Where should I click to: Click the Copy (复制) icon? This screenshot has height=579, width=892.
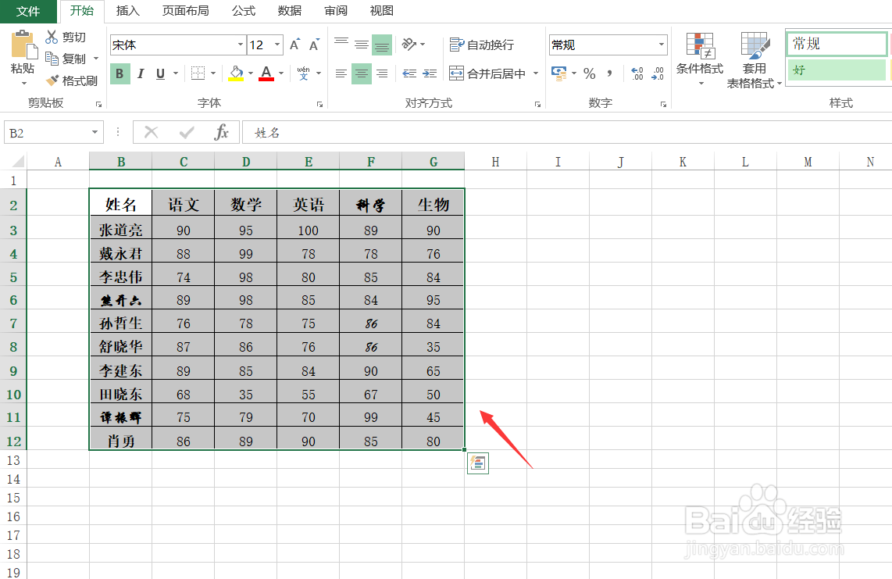coord(52,58)
